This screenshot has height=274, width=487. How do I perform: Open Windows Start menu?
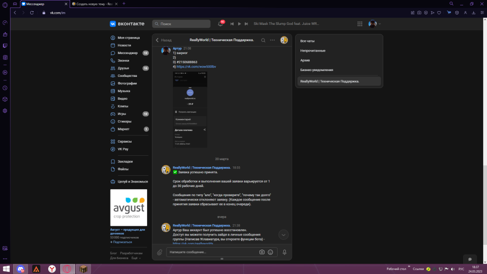6,269
